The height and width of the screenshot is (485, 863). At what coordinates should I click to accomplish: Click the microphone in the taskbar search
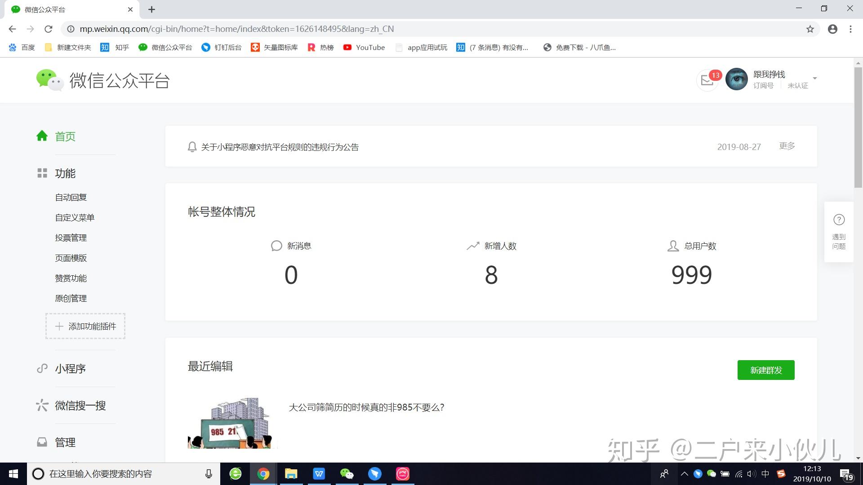209,474
